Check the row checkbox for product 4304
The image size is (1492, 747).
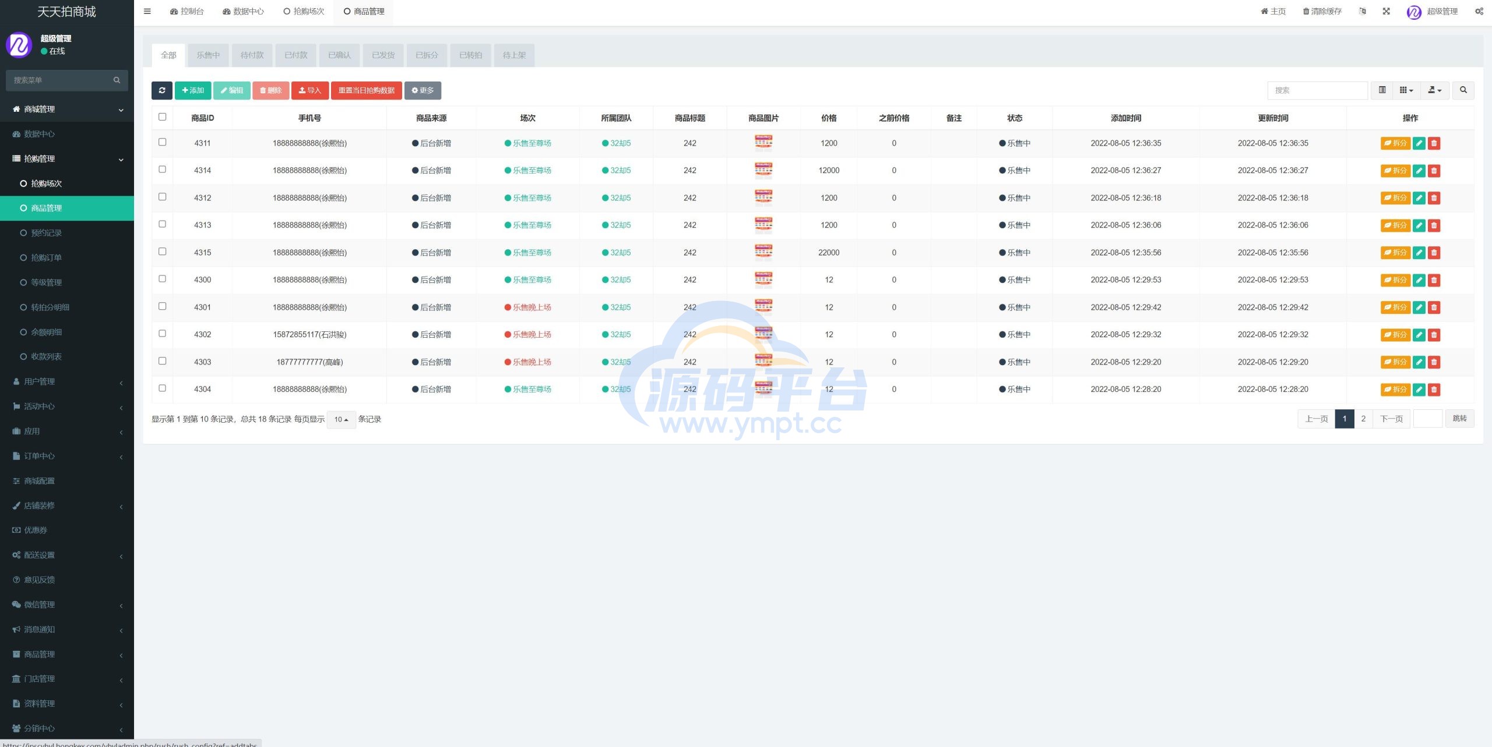[162, 388]
